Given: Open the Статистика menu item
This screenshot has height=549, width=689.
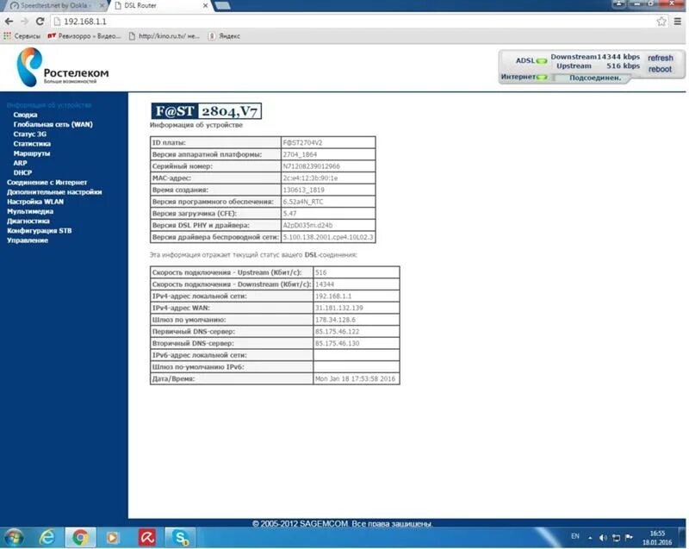Looking at the screenshot, I should [x=32, y=144].
